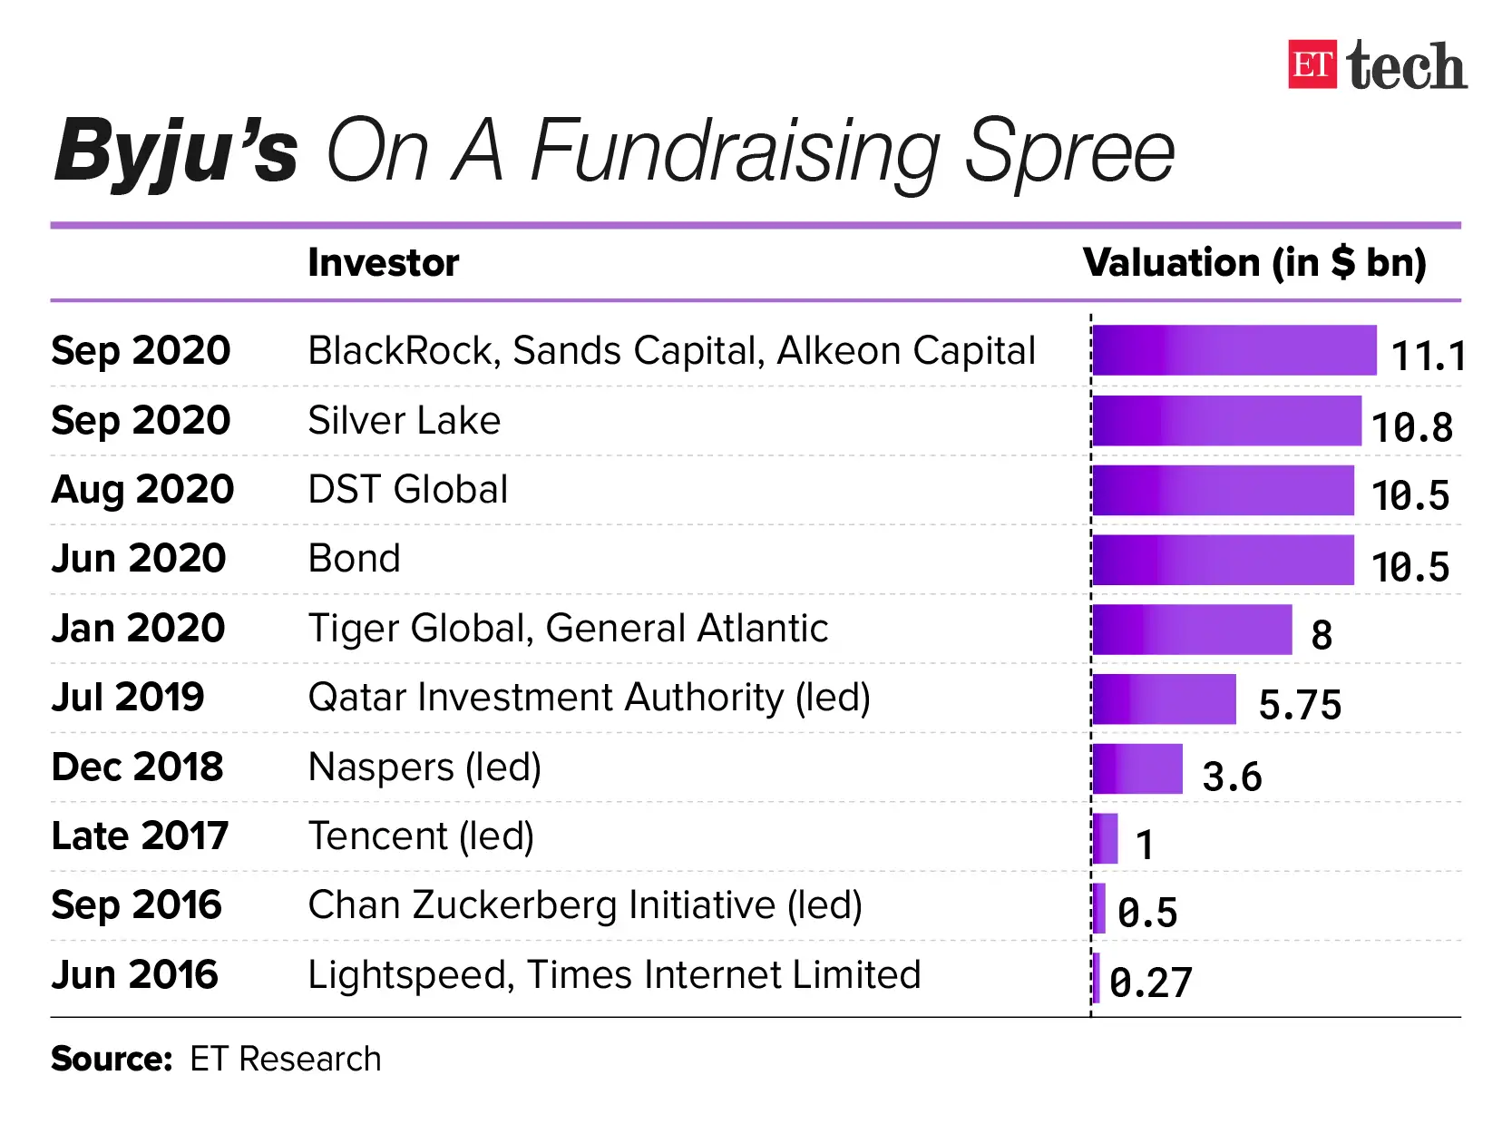Select the Investor column header
This screenshot has width=1512, height=1134.
(383, 263)
